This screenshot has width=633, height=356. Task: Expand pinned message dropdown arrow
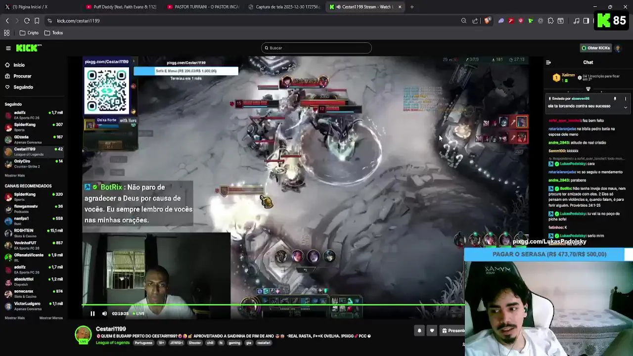pyautogui.click(x=625, y=107)
